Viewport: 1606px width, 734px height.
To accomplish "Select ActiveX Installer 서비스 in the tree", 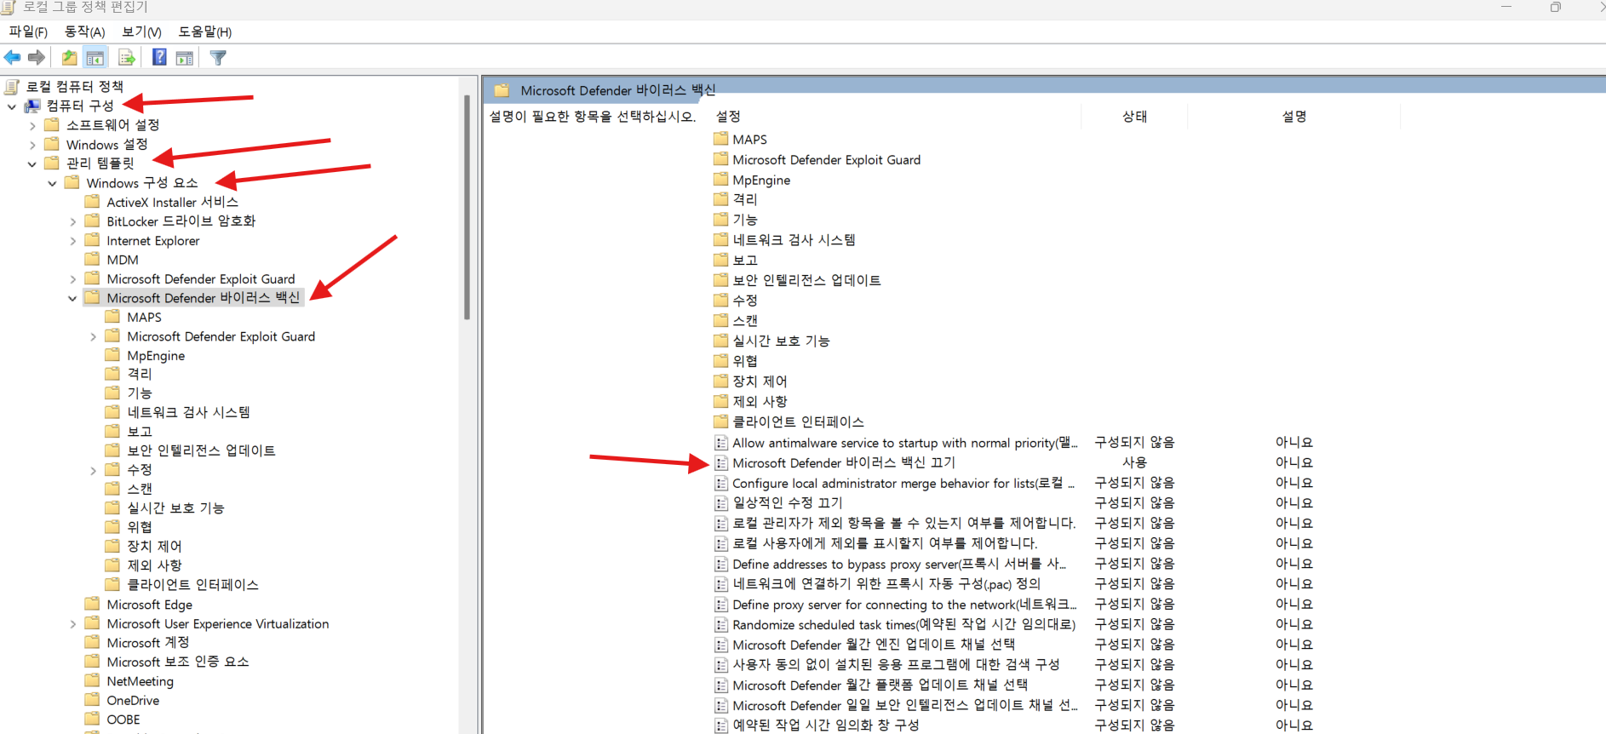I will [x=172, y=202].
